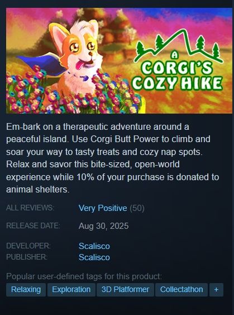Select the 3D Platformer tag
Viewport: 234px width, 315px height.
pyautogui.click(x=125, y=290)
